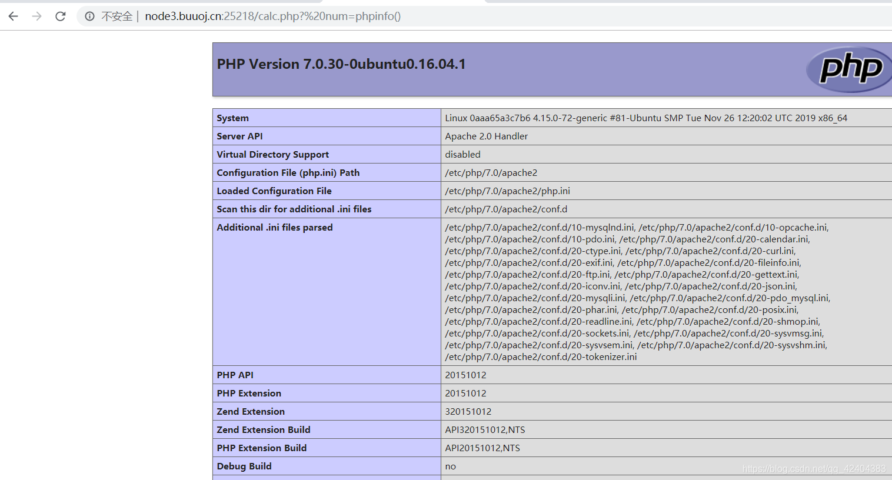The width and height of the screenshot is (892, 480).
Task: Select the PHP Extension Build label
Action: click(x=262, y=448)
